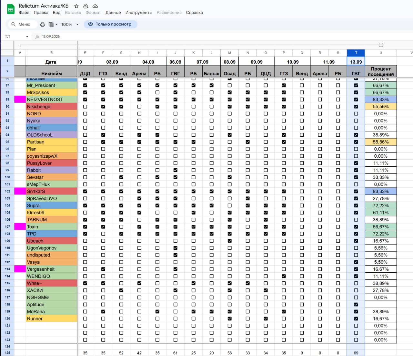Open the Файл menu

[24, 13]
